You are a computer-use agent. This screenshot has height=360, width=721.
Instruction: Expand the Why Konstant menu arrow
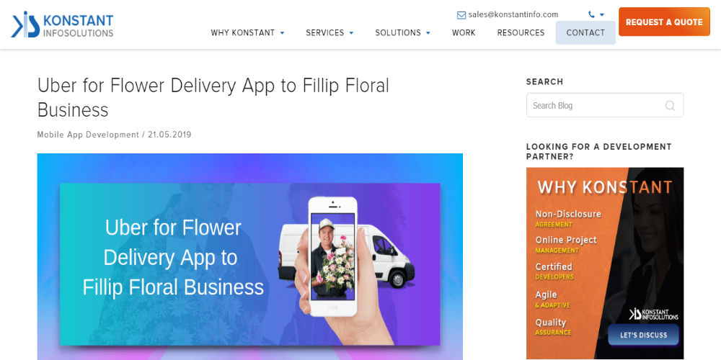(x=283, y=33)
